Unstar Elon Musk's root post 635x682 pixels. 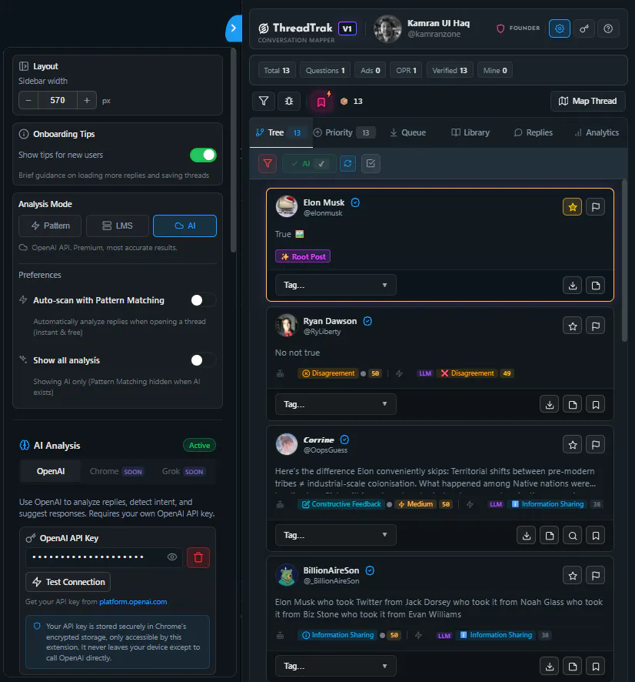pyautogui.click(x=573, y=207)
